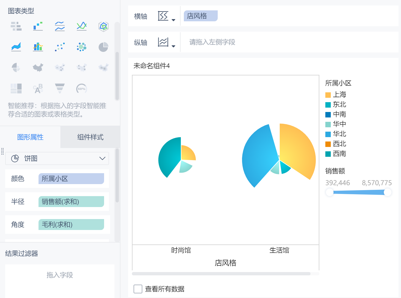
Task: Click the large blue slice in 生活馆 pie
Action: point(260,156)
